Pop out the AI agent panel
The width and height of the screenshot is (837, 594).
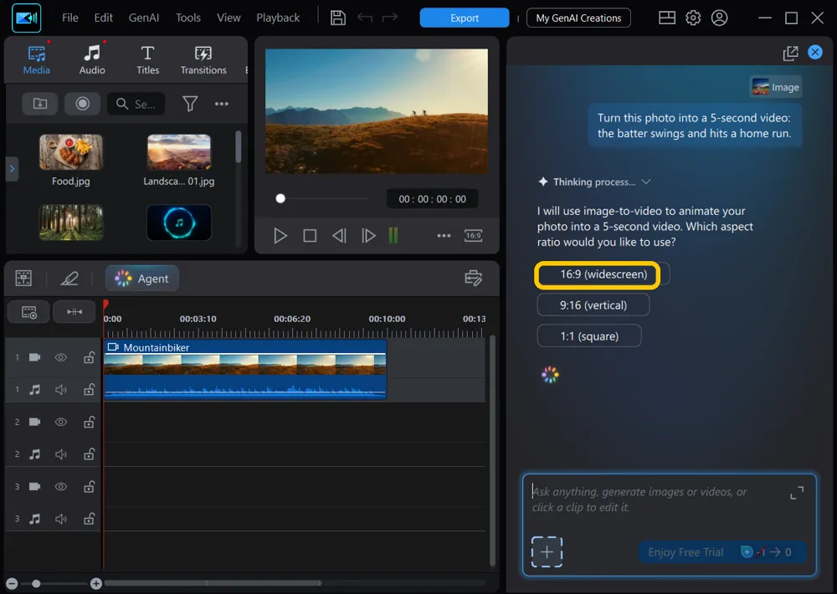(790, 53)
